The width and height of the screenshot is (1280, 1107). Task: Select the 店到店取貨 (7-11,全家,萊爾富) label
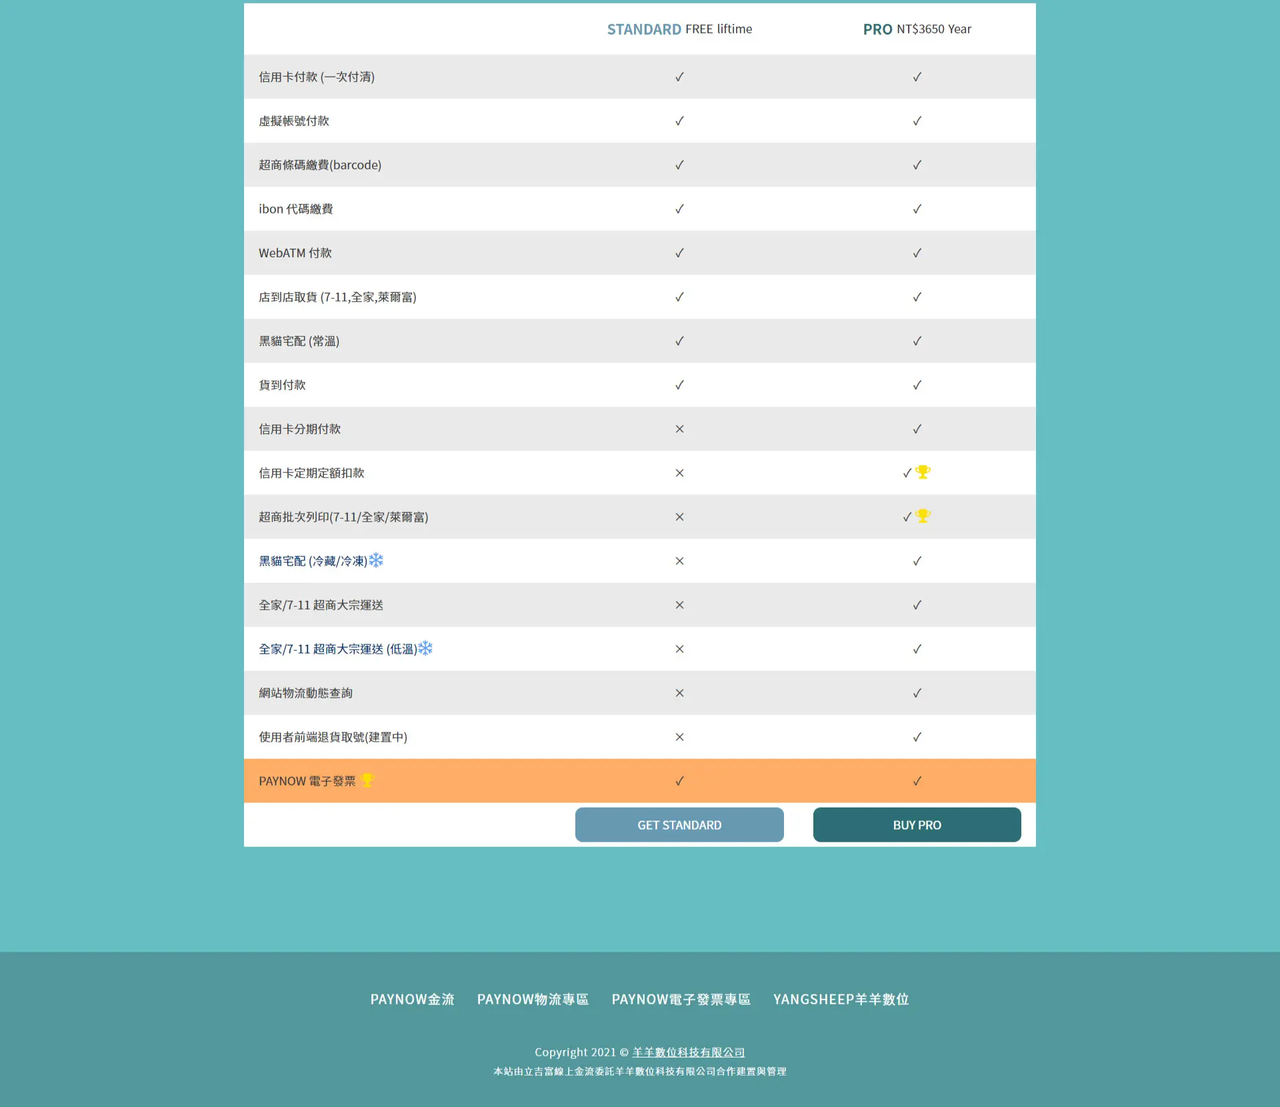point(337,297)
